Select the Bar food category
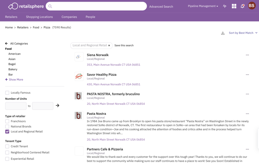 11,74
